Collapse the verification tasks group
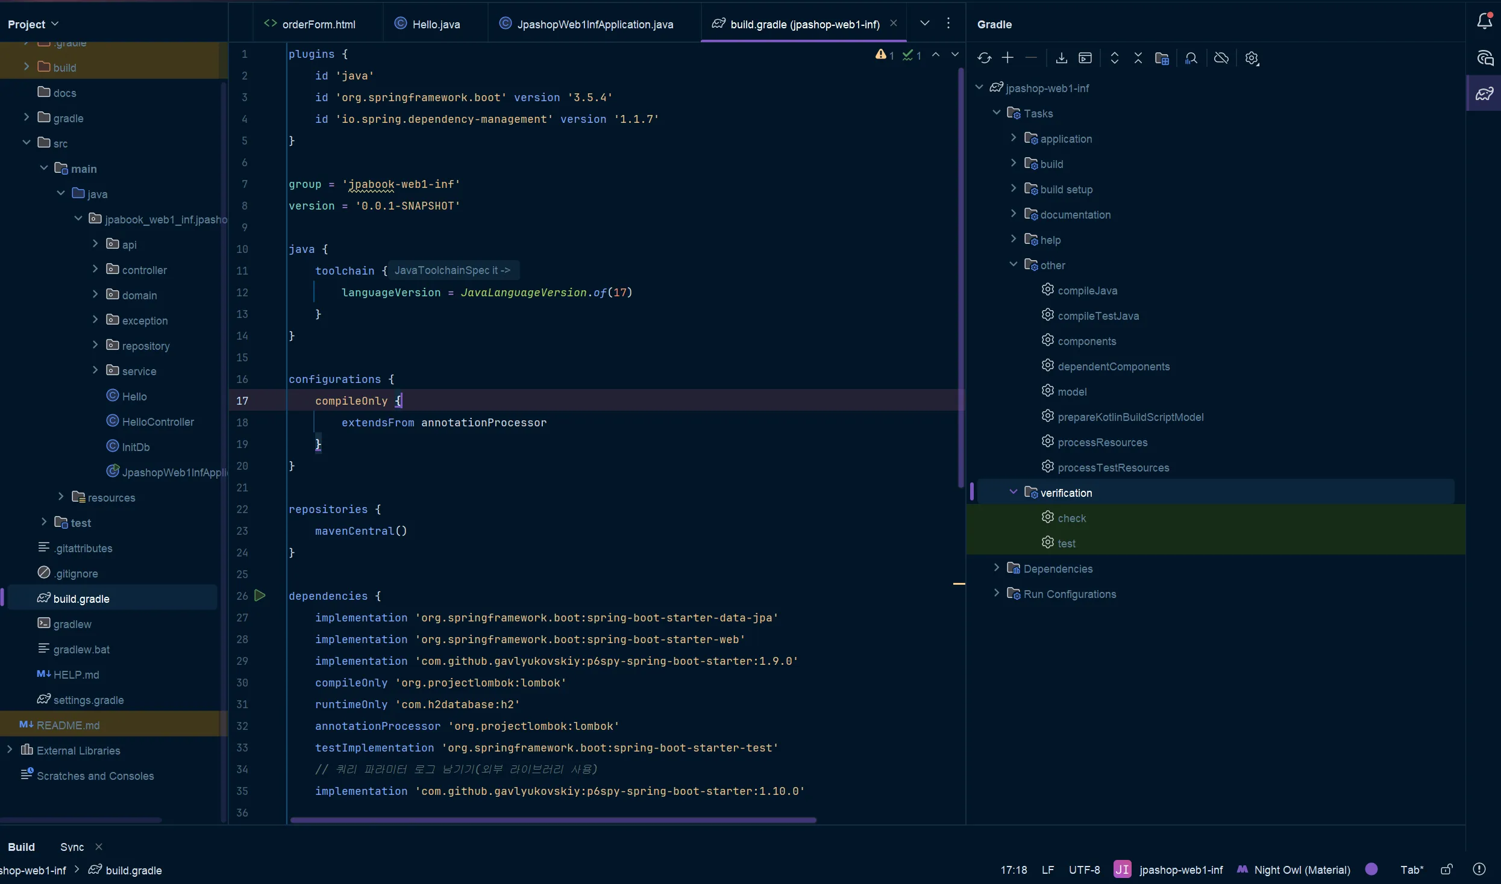The height and width of the screenshot is (884, 1501). (x=1014, y=492)
